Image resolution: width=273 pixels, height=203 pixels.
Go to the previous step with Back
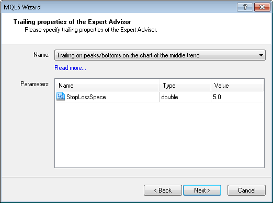tap(163, 190)
